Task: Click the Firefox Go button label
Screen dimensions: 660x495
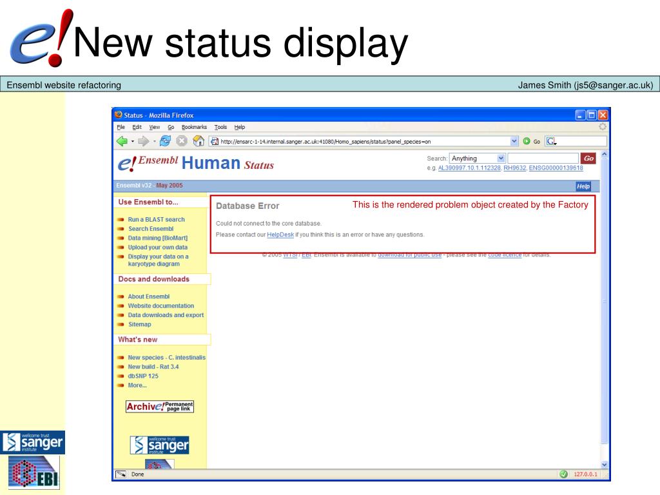Action: 537,142
